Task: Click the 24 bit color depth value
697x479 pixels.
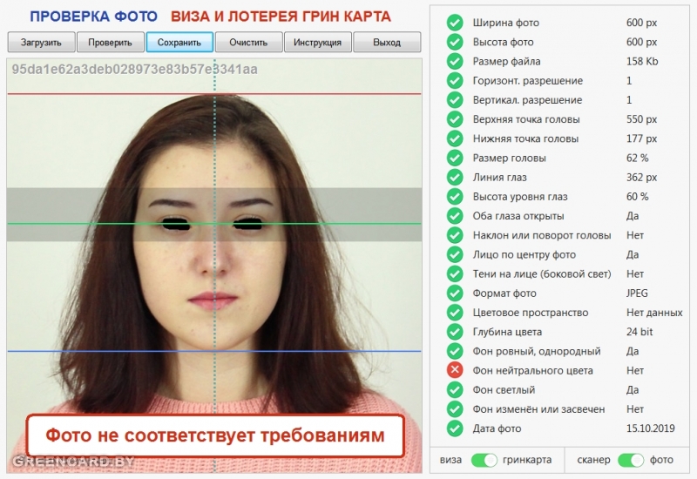Action: [x=639, y=332]
